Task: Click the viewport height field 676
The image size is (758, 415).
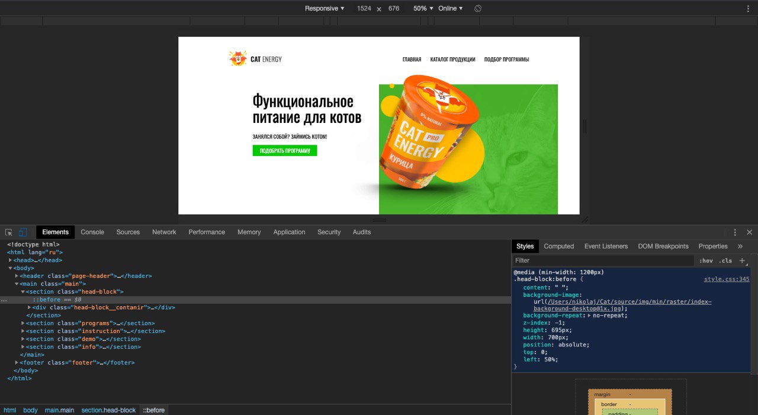Action: [x=394, y=8]
